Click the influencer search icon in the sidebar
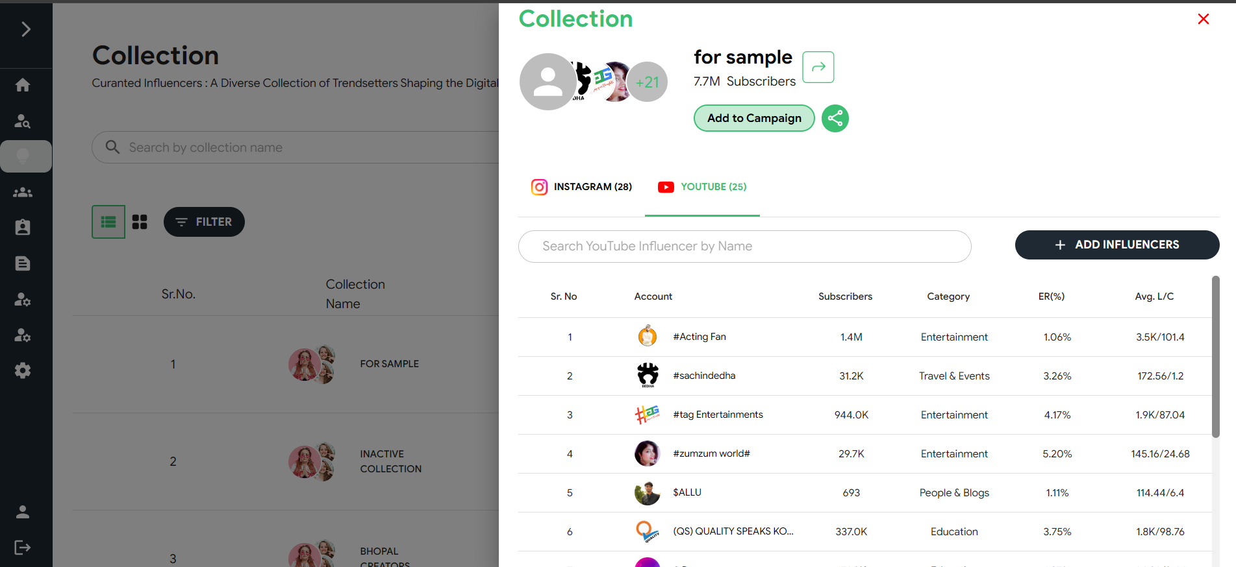1236x567 pixels. click(x=23, y=121)
